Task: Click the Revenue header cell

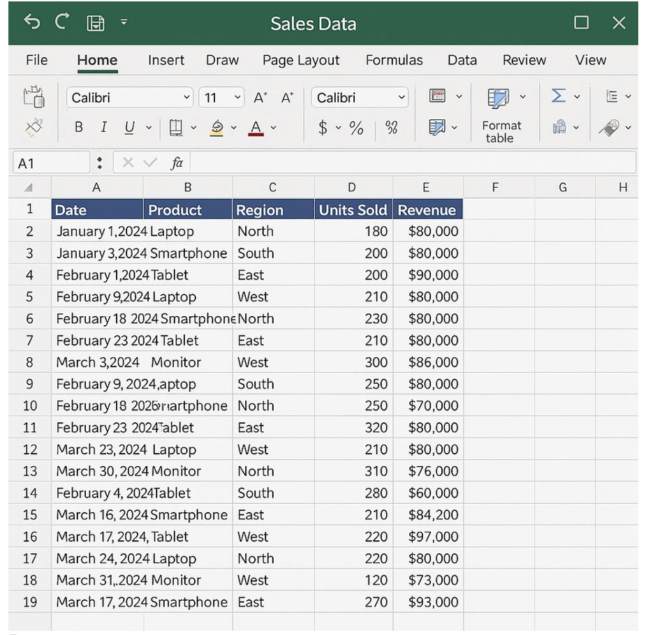Action: pos(427,210)
